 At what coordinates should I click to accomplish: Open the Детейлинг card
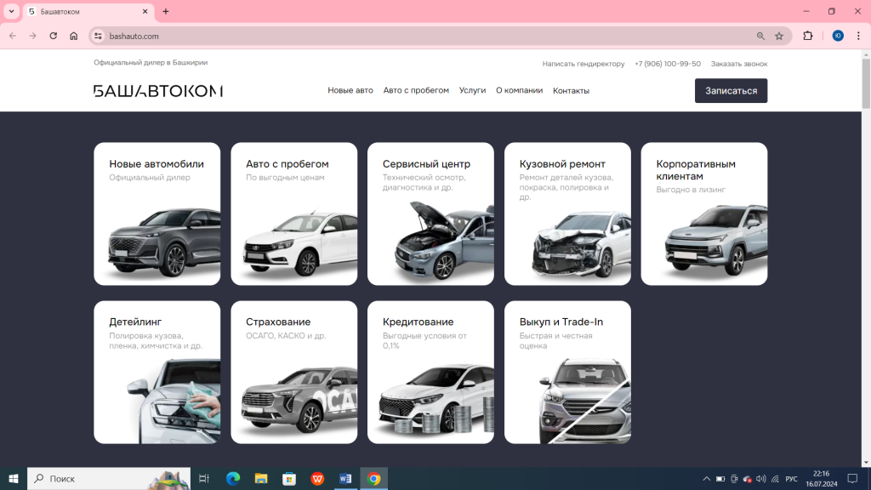pyautogui.click(x=157, y=373)
